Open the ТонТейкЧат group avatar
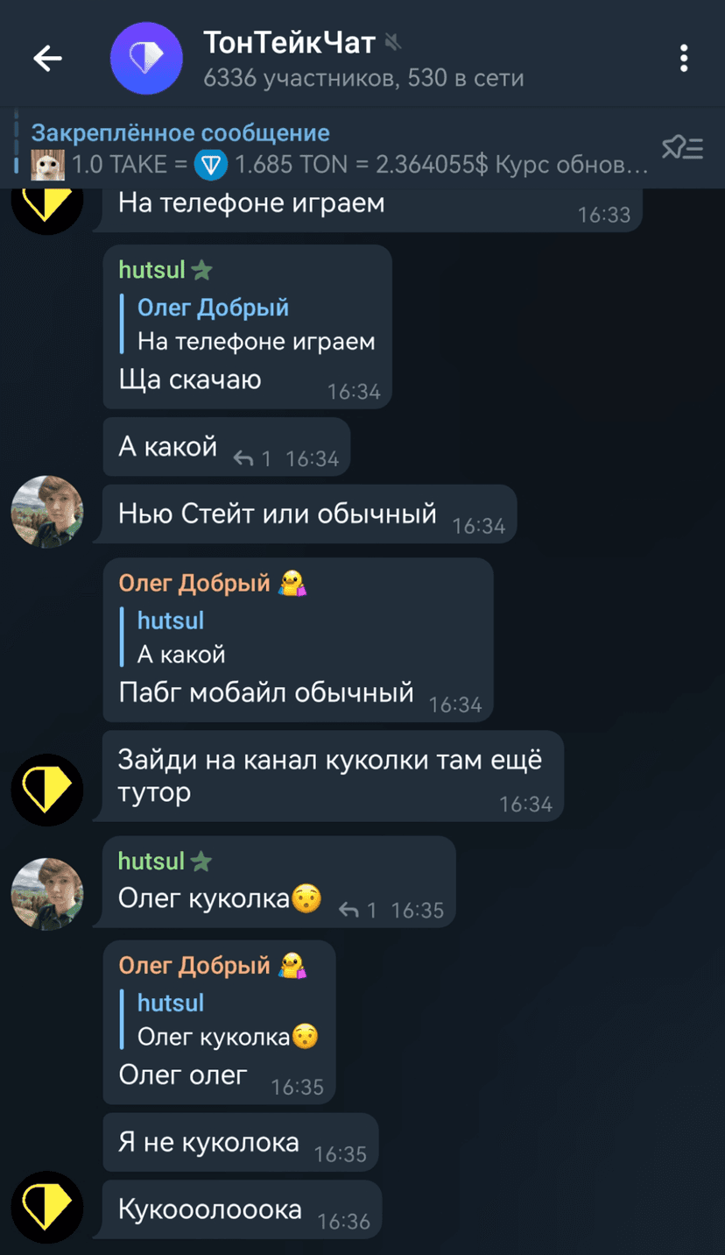This screenshot has width=725, height=1255. pos(146,59)
